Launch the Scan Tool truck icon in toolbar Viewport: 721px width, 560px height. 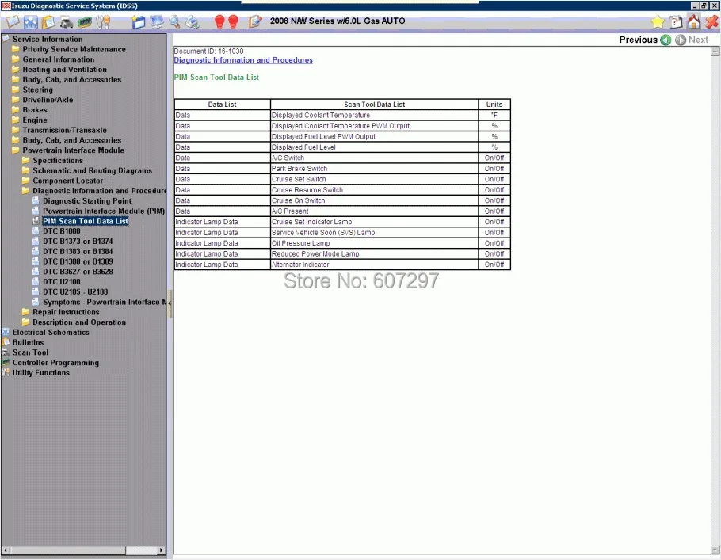click(x=67, y=22)
